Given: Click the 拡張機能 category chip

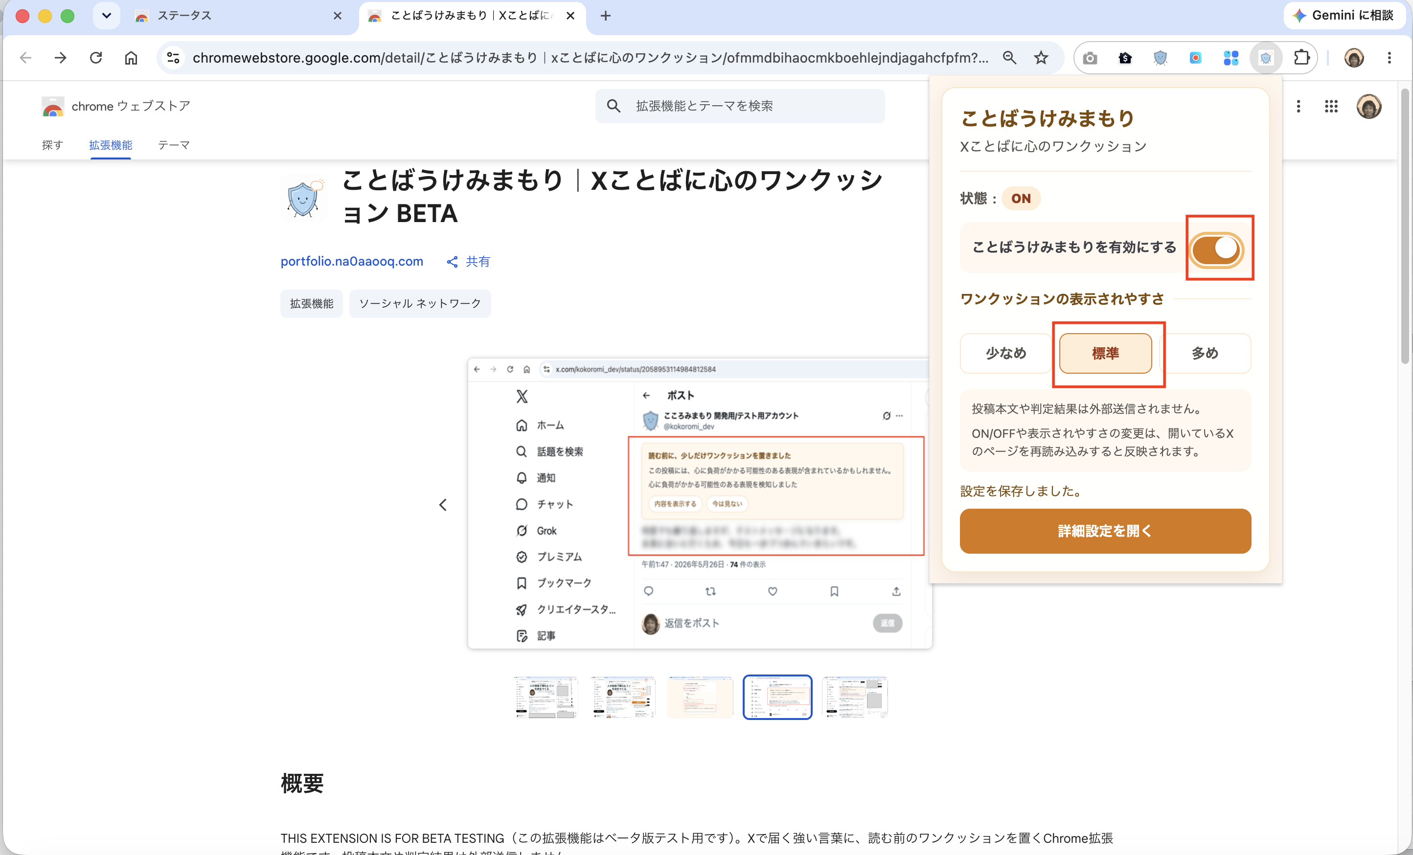Looking at the screenshot, I should coord(311,303).
